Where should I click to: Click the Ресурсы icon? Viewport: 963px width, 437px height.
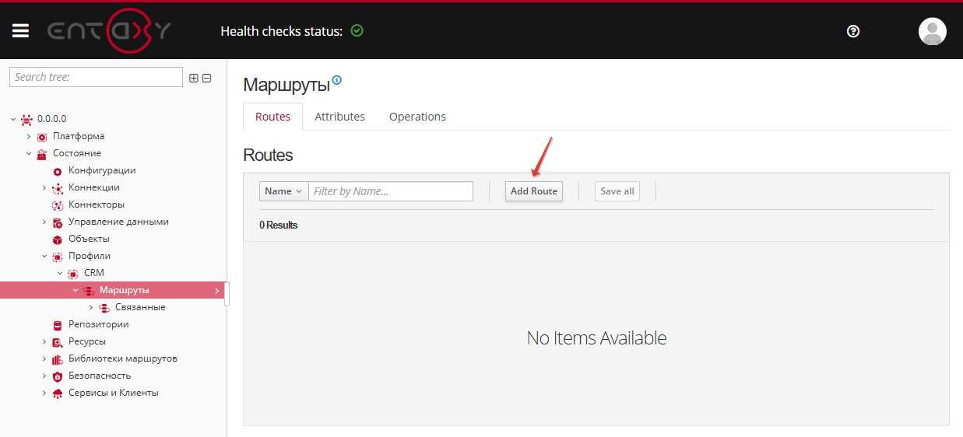click(x=57, y=342)
